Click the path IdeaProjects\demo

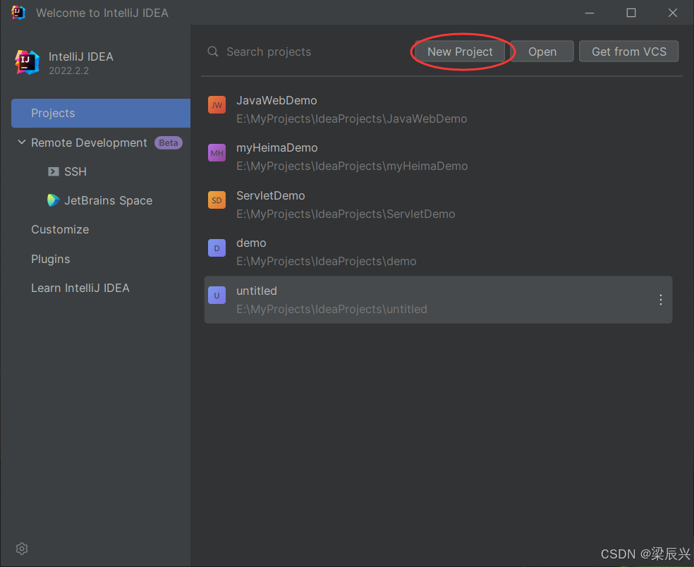tap(327, 261)
